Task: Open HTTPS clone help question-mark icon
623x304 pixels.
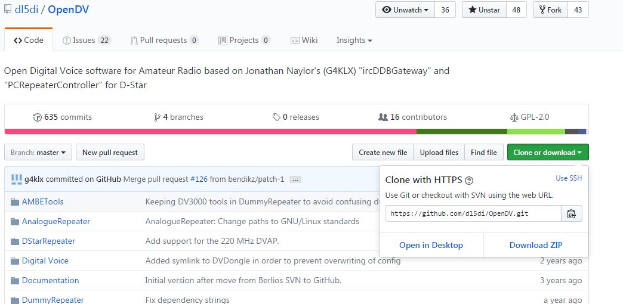Action: point(469,181)
